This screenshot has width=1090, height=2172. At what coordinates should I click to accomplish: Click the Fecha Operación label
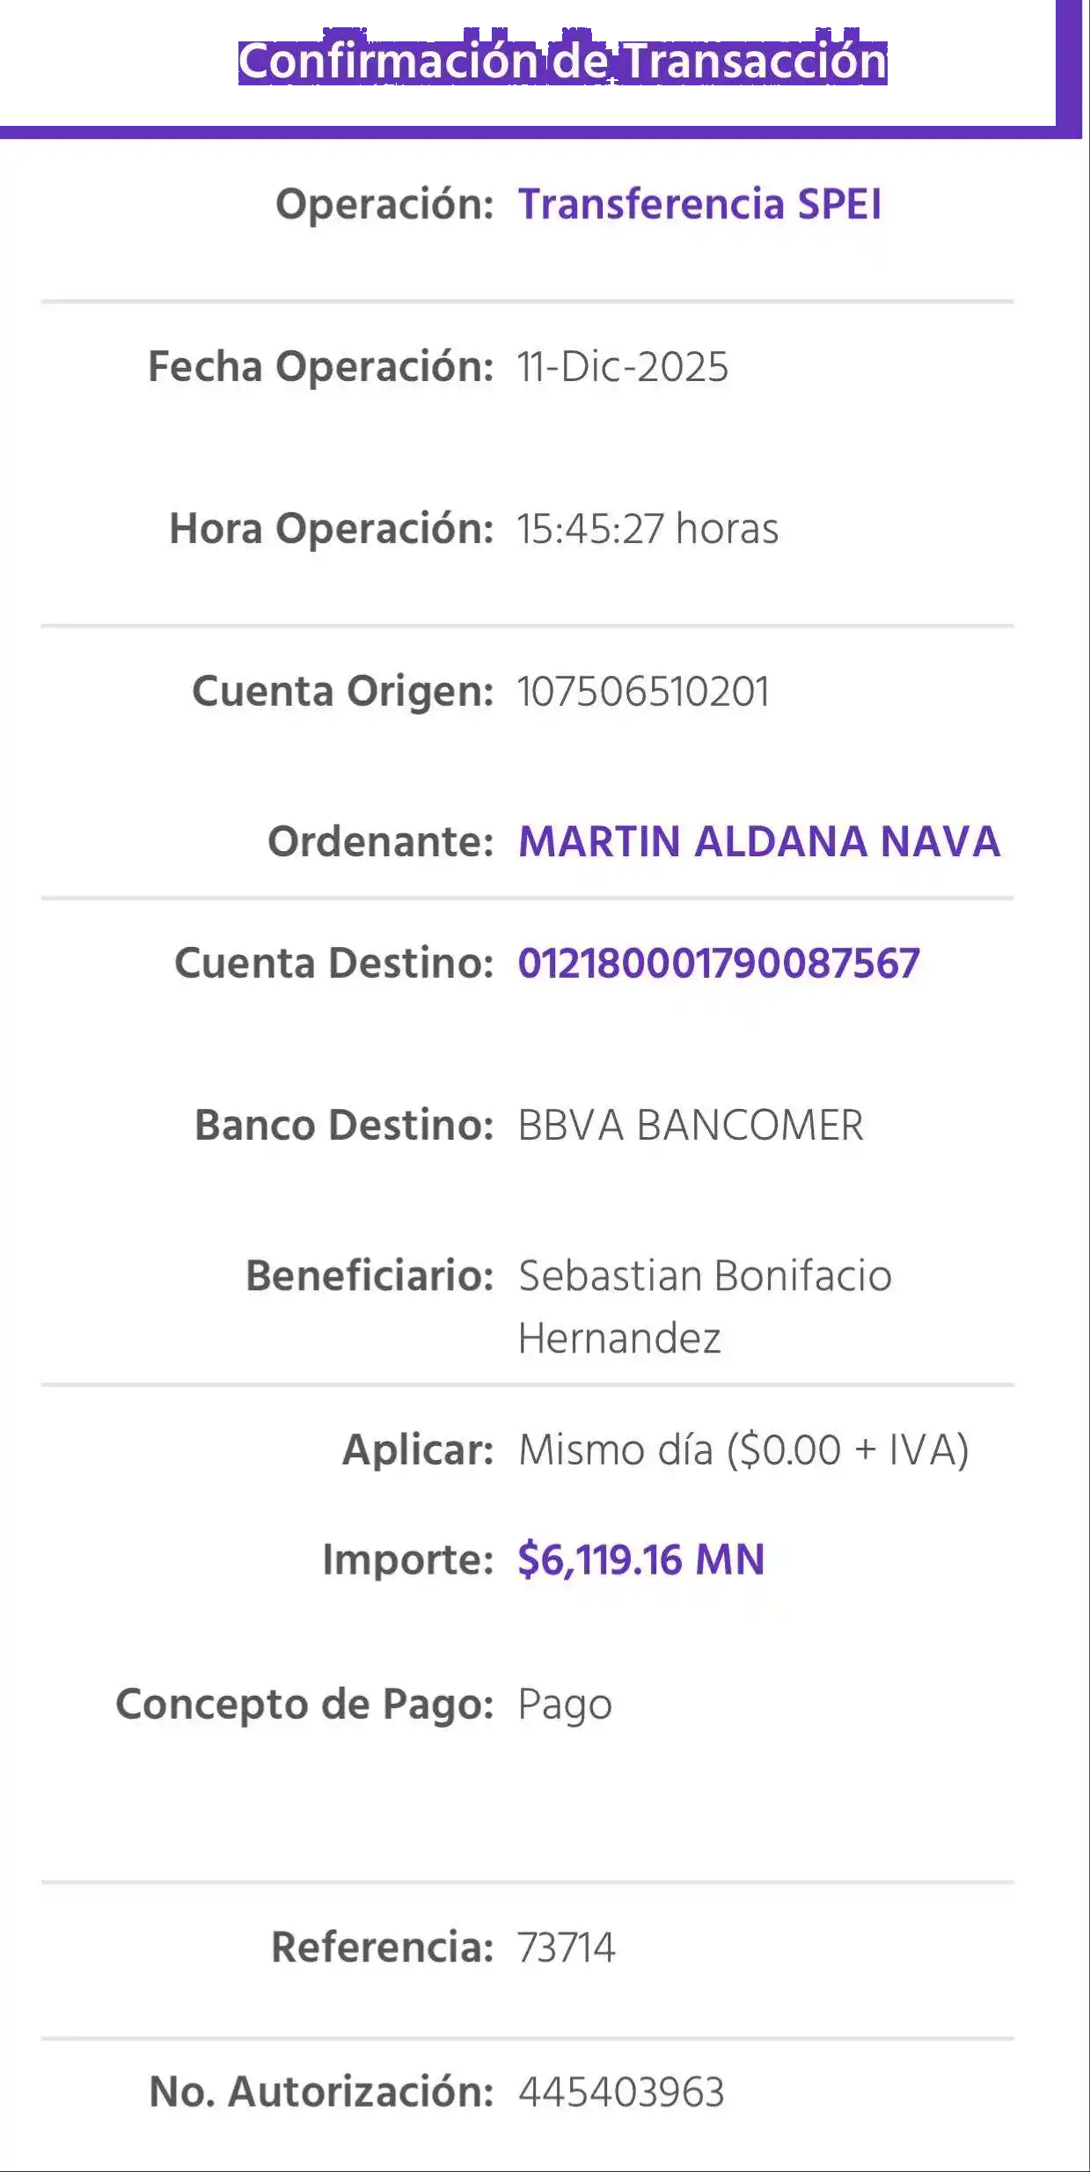click(320, 367)
